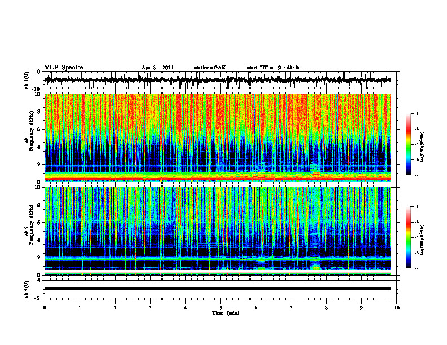Image resolution: width=447 pixels, height=345 pixels.
Task: Click the ch.1 spectrogram color scale bar
Action: point(409,144)
